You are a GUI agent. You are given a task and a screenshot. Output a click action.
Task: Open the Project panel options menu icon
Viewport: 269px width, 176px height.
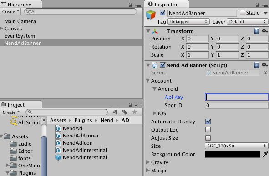[x=138, y=106]
